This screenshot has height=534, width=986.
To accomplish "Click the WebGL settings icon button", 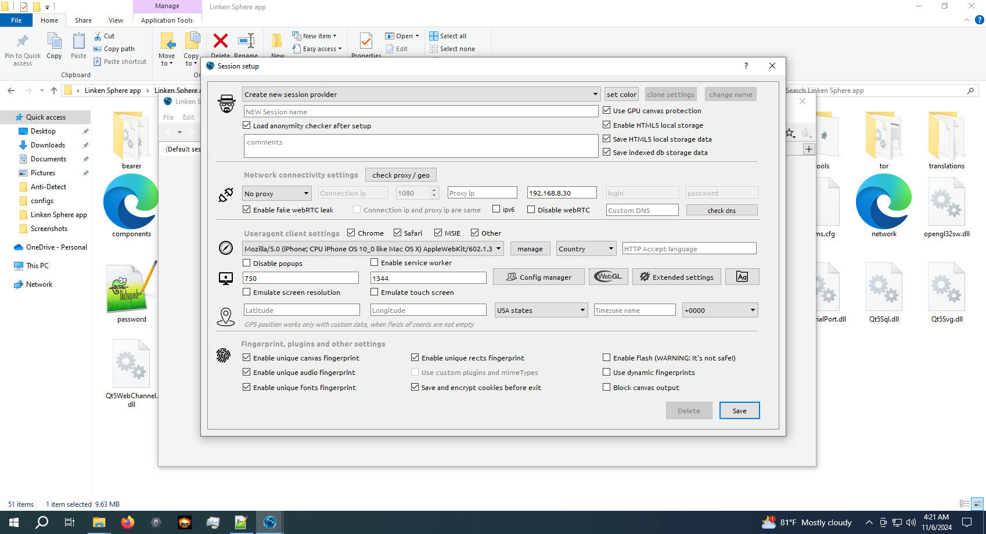I will (x=608, y=277).
